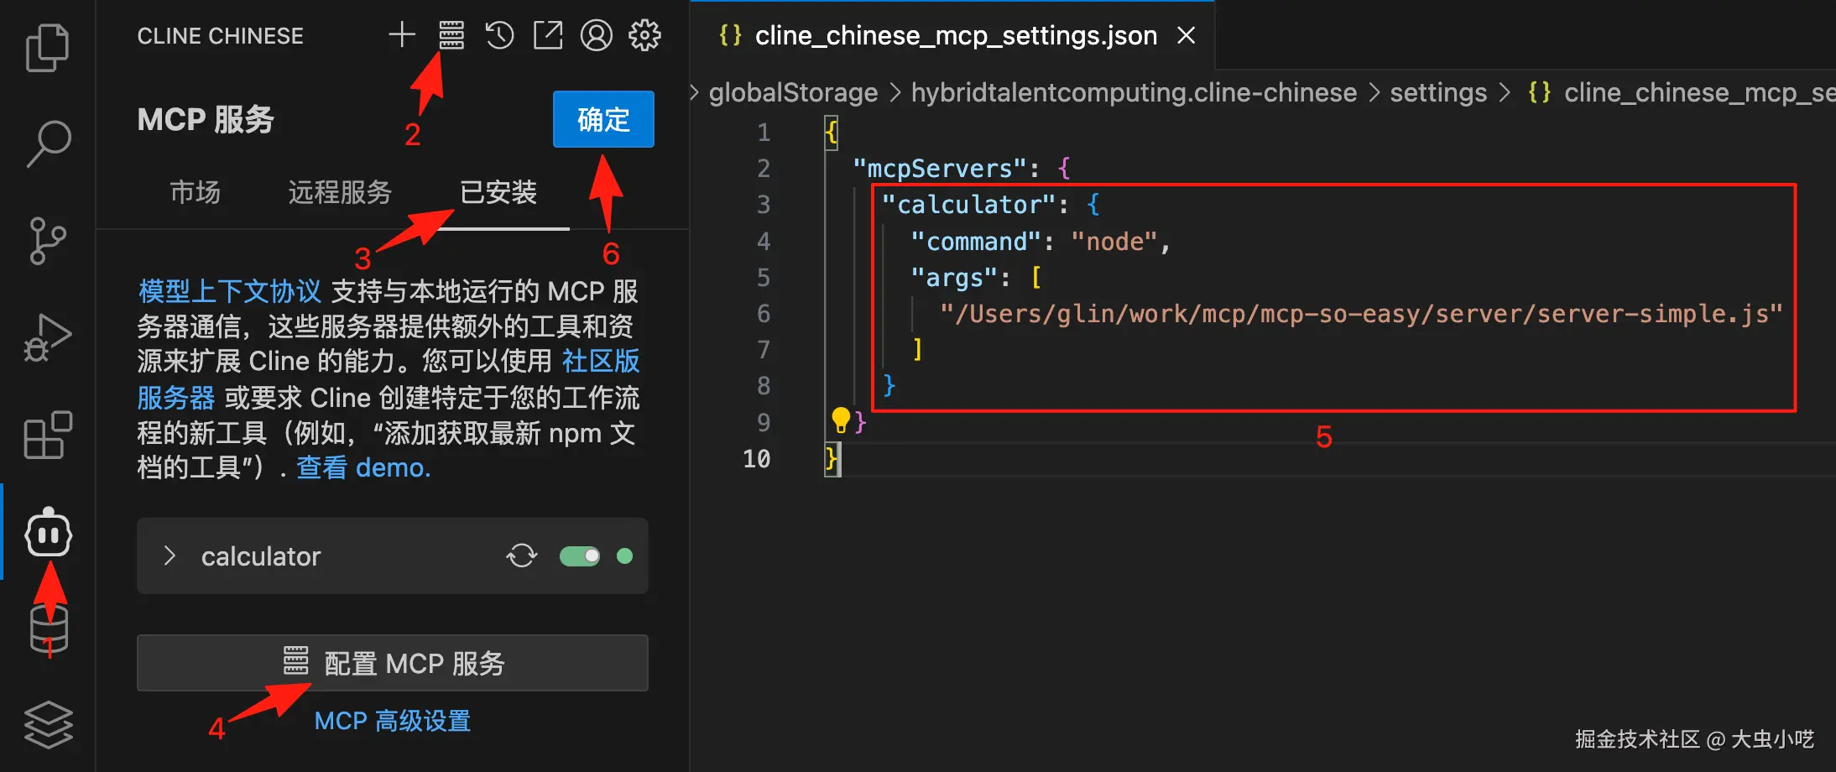Open the settings breadcrumb dropdown
The width and height of the screenshot is (1836, 772).
1438,92
